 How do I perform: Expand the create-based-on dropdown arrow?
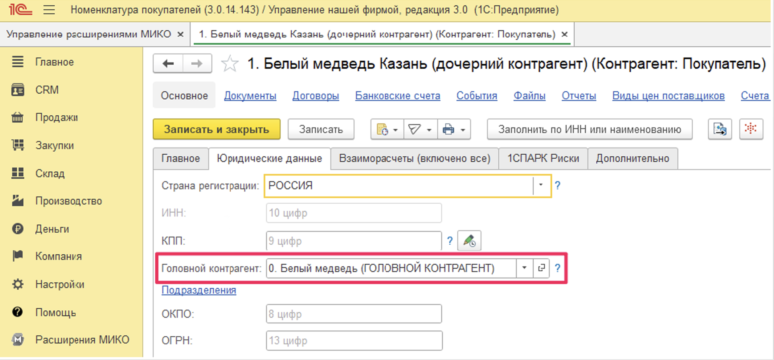pos(395,130)
